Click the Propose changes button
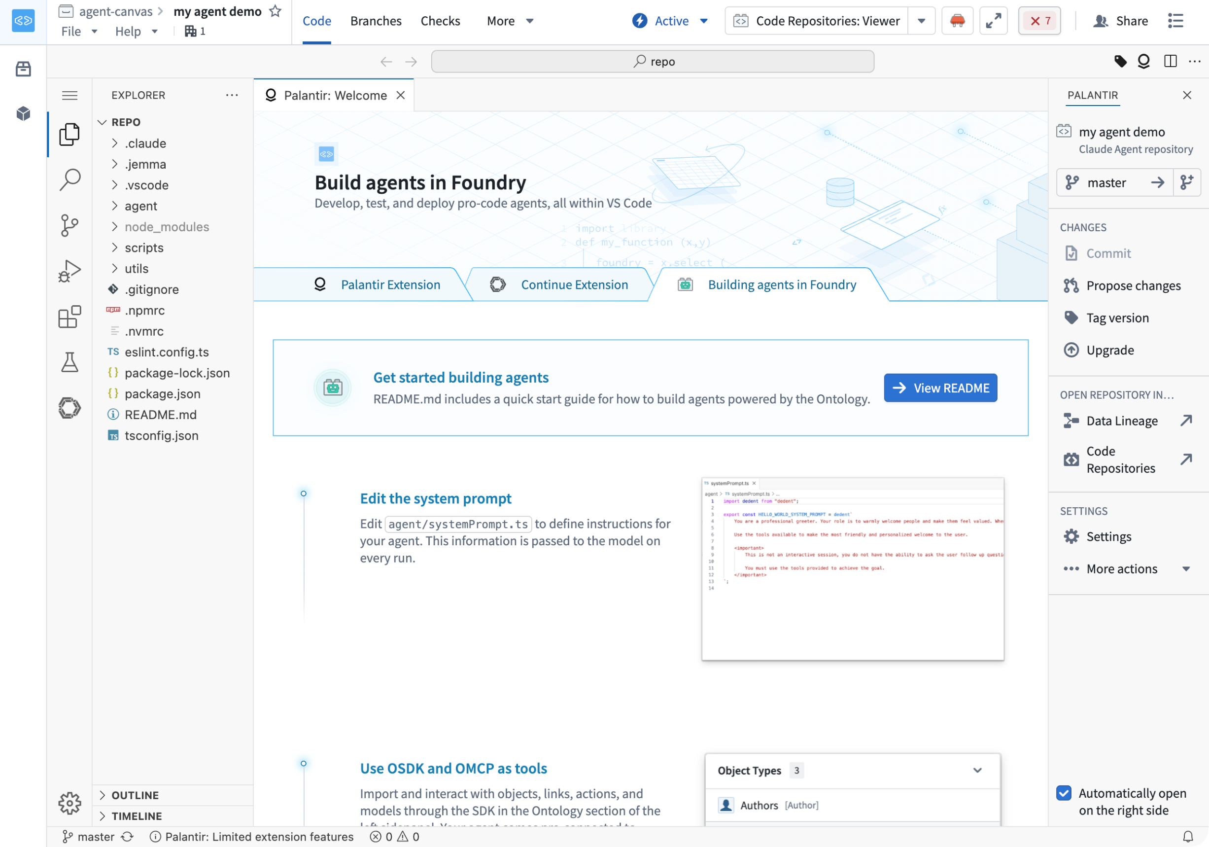This screenshot has height=847, width=1209. (x=1127, y=285)
